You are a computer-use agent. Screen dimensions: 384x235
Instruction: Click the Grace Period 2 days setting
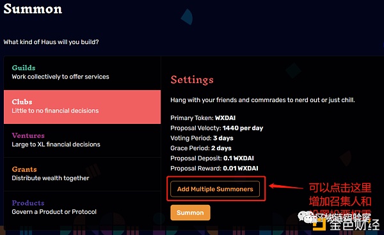click(x=201, y=148)
